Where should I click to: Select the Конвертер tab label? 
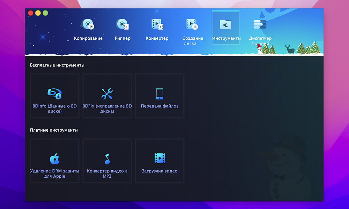[157, 38]
